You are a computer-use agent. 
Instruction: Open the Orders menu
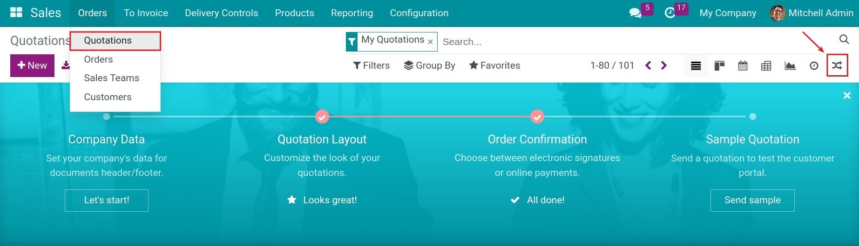coord(93,13)
